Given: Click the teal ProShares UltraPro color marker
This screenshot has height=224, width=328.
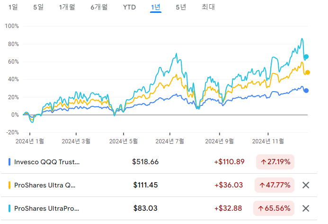Looking at the screenshot, I should [x=9, y=208].
